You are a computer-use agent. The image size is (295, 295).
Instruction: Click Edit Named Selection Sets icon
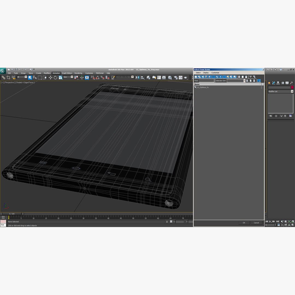[x=113, y=78]
